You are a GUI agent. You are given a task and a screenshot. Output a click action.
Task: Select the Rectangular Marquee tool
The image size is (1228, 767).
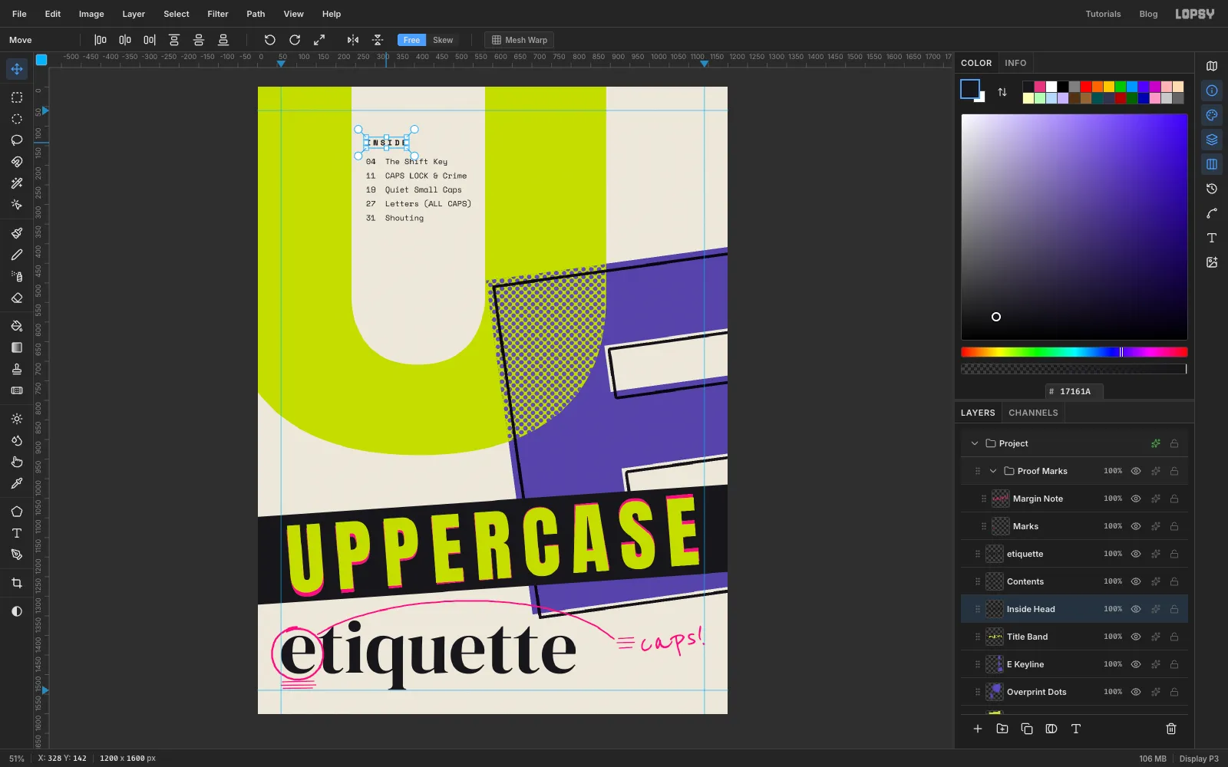click(x=17, y=97)
